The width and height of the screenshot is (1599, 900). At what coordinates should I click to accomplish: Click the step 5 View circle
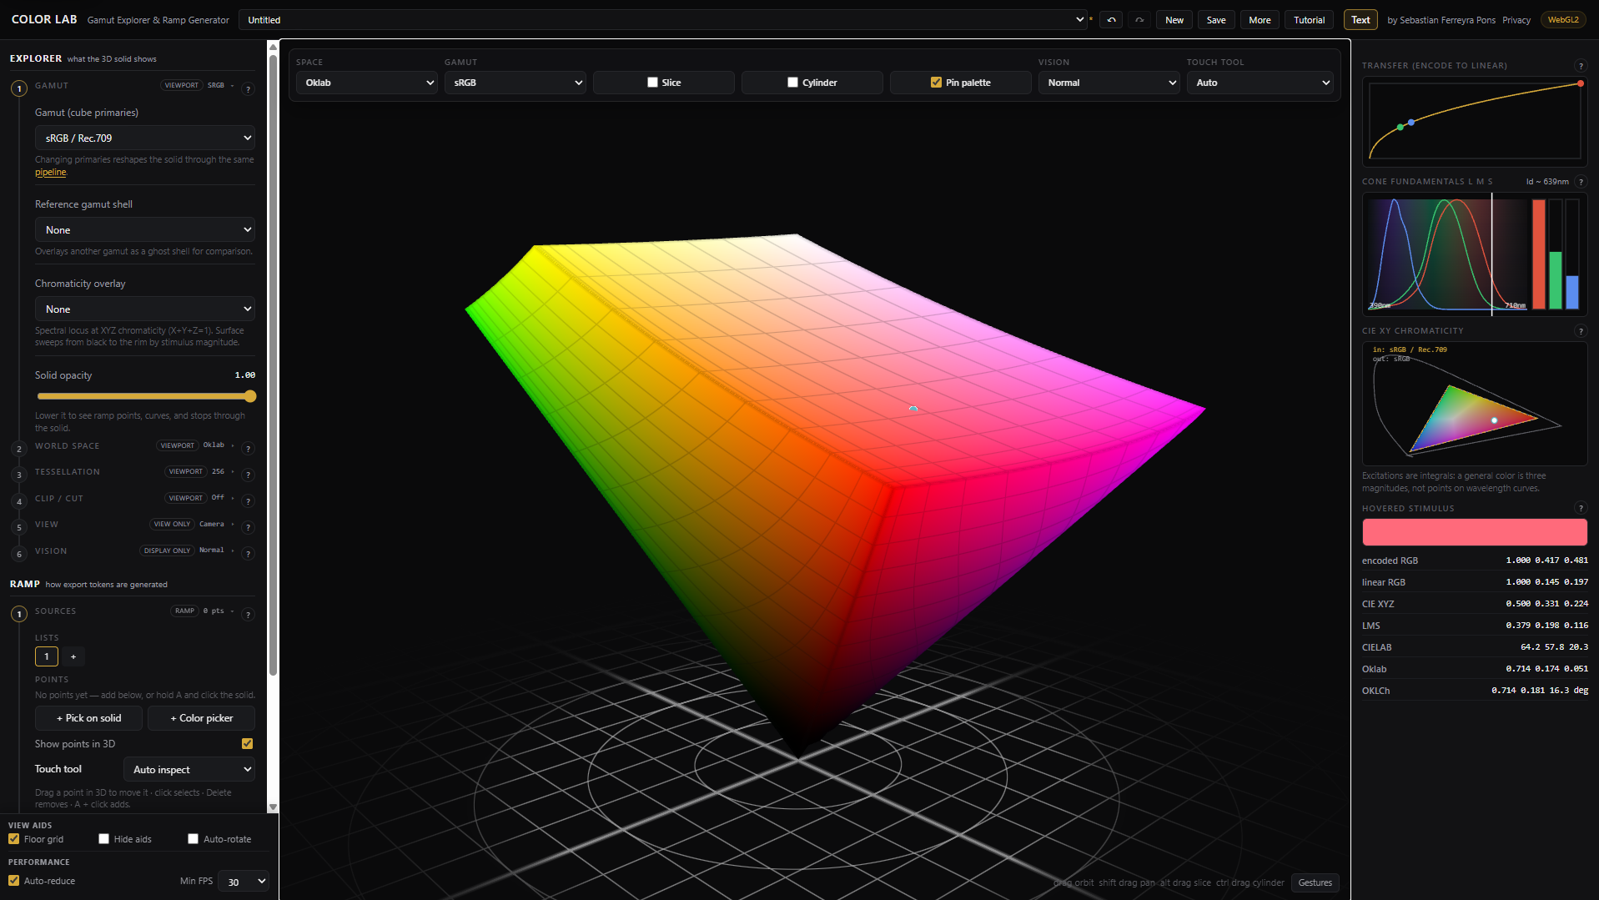[x=19, y=527]
